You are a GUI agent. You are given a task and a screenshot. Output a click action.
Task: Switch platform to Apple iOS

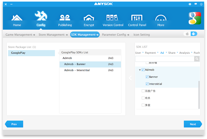[x=187, y=34]
